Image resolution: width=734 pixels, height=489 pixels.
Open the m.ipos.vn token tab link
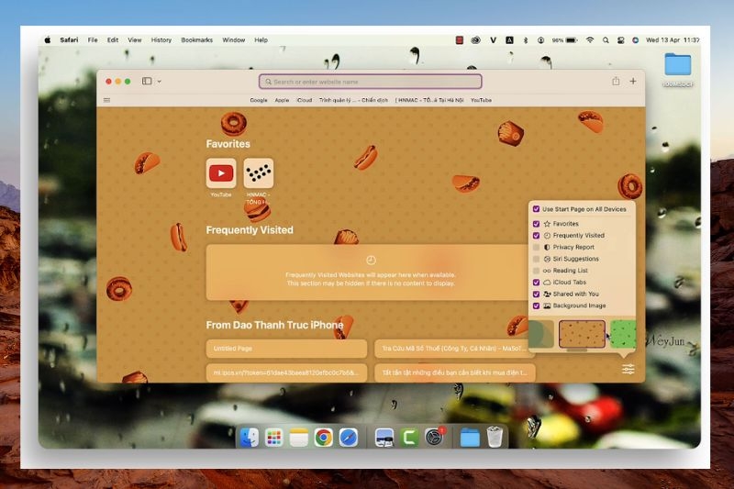[286, 373]
